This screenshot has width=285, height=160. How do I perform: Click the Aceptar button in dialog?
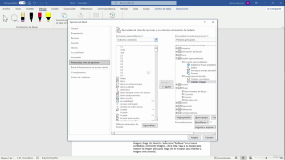pos(194,137)
